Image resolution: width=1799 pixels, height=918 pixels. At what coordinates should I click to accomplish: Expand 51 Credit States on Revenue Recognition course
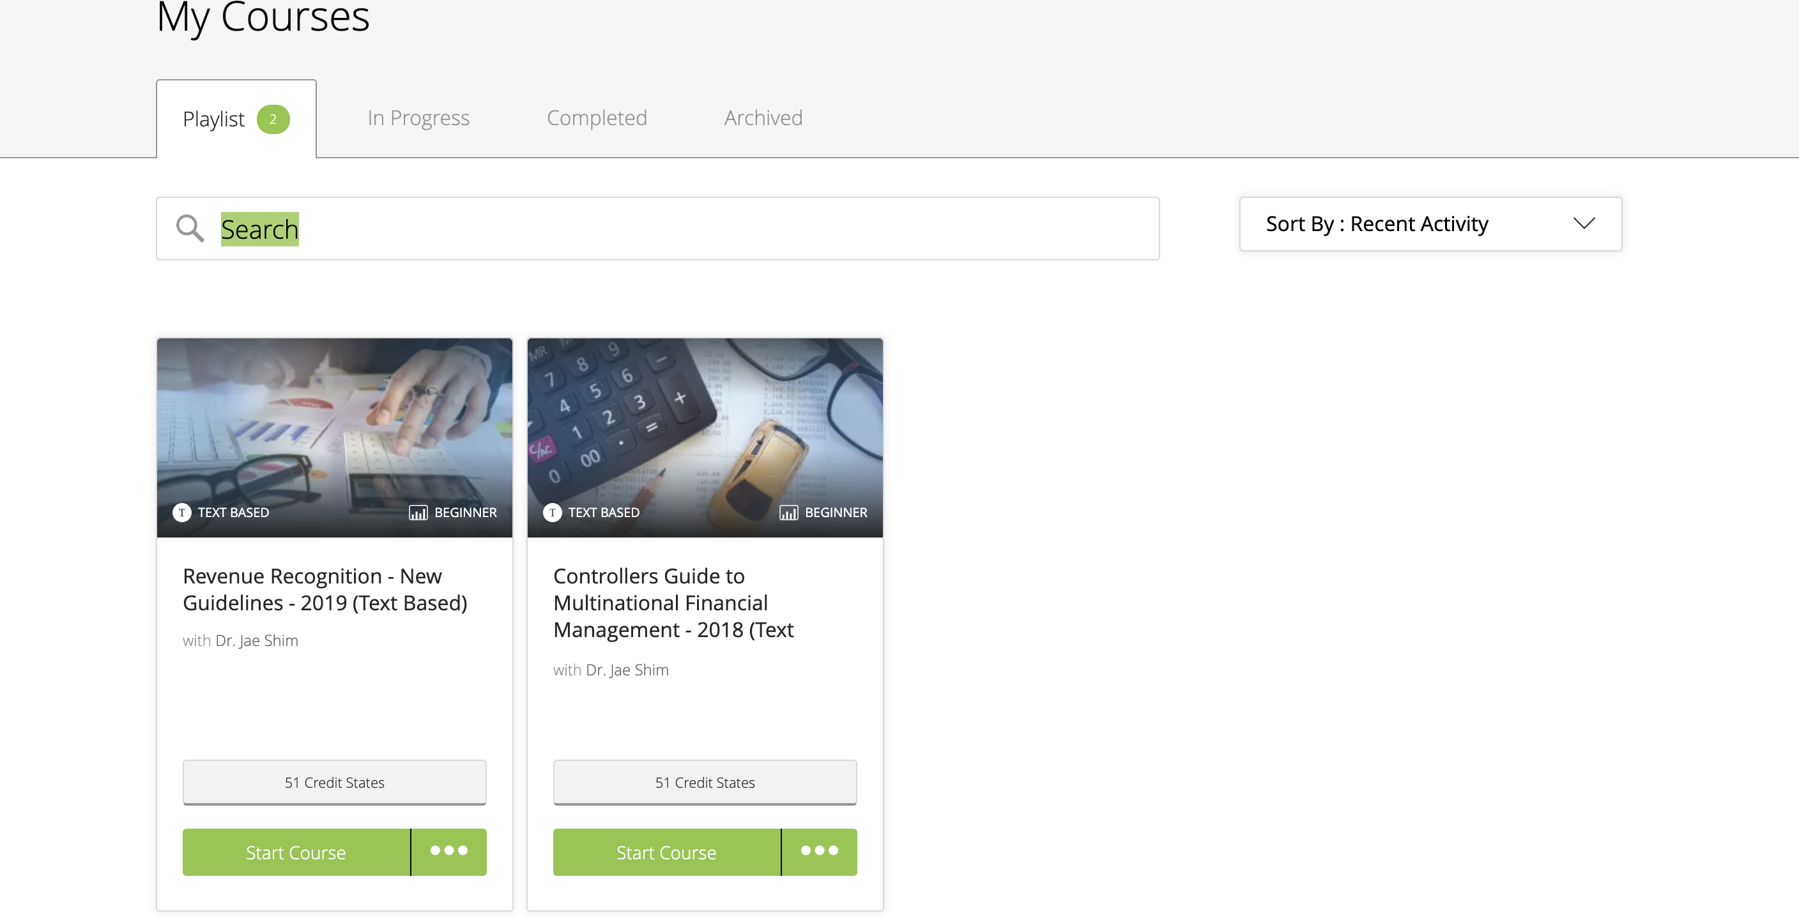[335, 782]
